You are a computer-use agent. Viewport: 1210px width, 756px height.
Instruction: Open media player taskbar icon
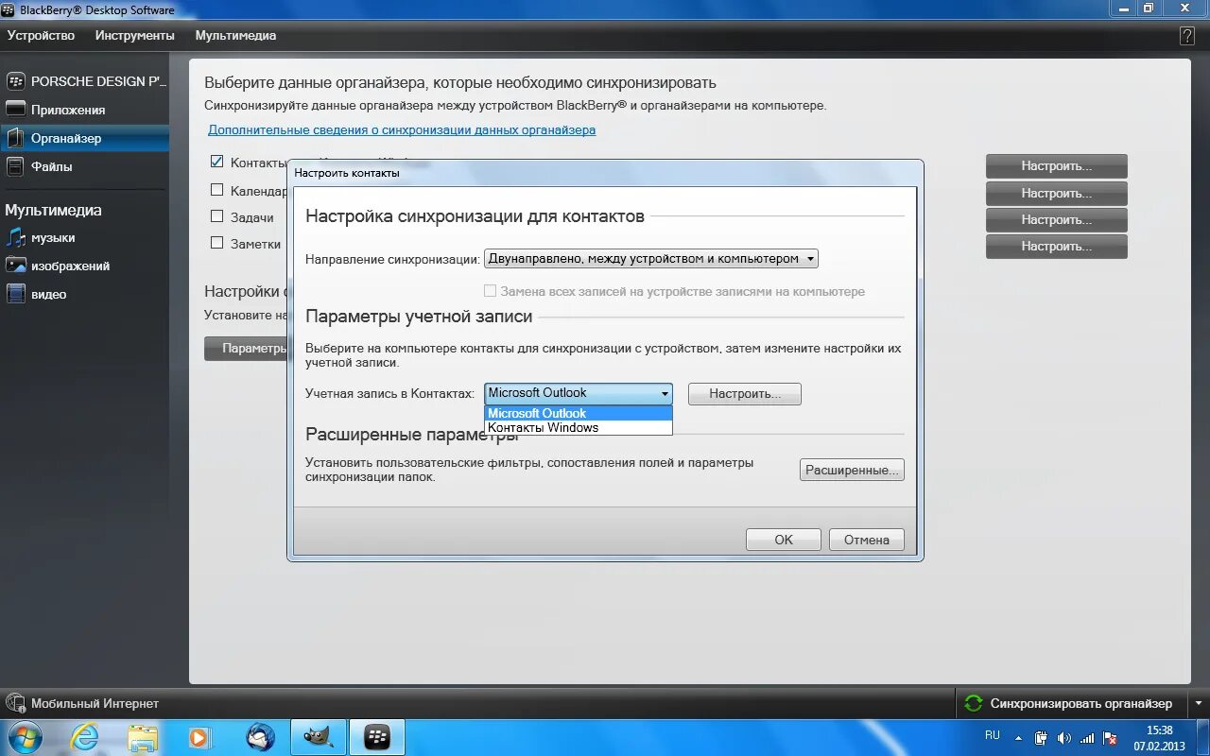point(200,737)
